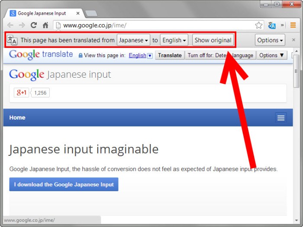This screenshot has width=303, height=227.
Task: Click the browser forward arrow
Action: coord(22,25)
